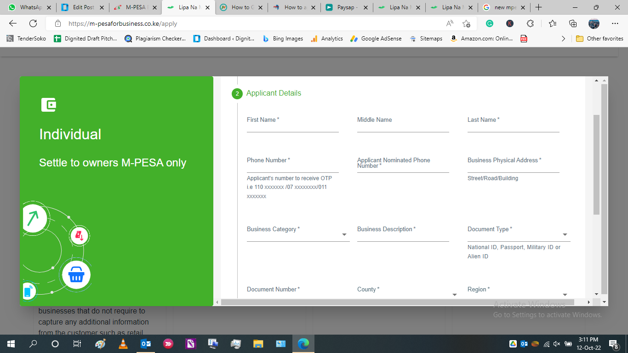This screenshot has width=628, height=353.
Task: Open Wi-Fi network tray icon
Action: tap(546, 344)
